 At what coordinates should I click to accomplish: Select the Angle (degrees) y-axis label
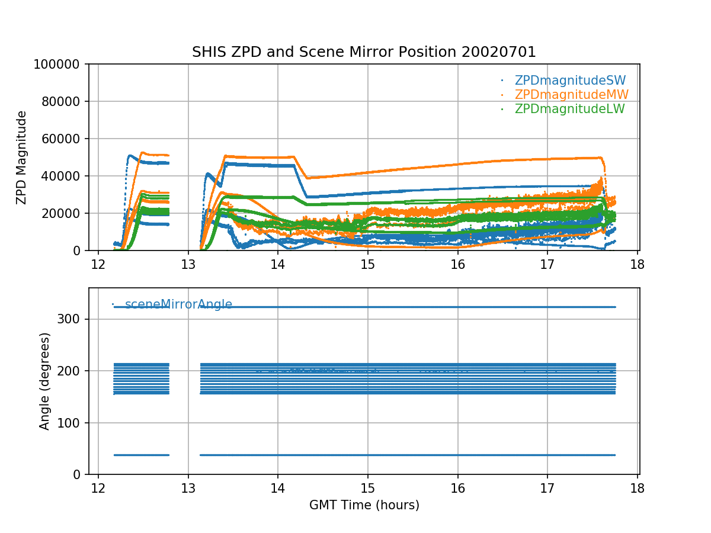44,381
